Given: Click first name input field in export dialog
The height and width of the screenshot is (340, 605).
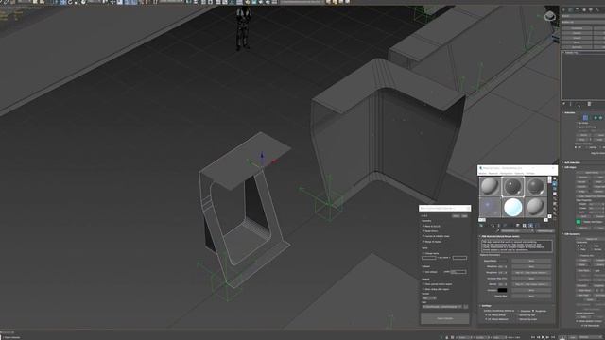Looking at the screenshot, I should point(428,258).
